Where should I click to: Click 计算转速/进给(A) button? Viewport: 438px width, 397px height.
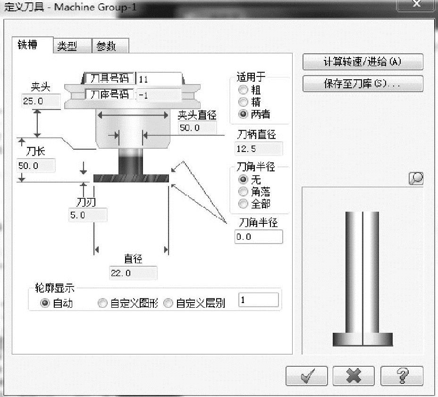(363, 62)
